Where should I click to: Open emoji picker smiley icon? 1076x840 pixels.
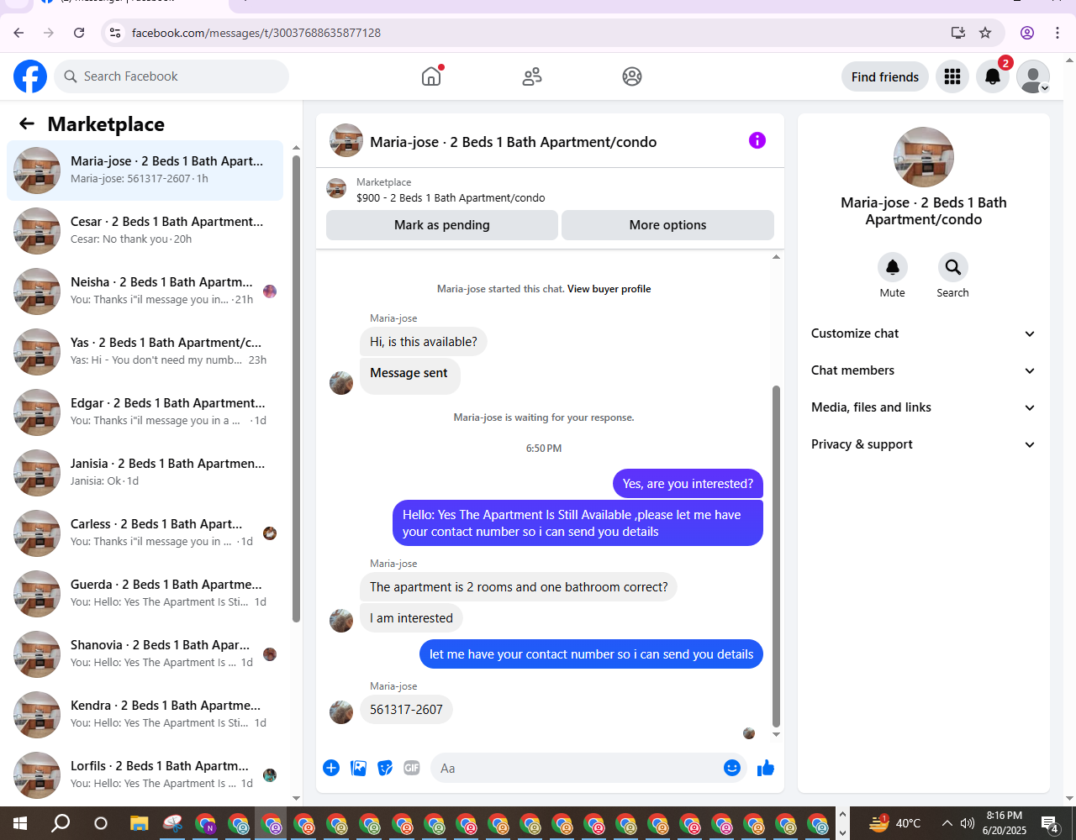tap(732, 768)
